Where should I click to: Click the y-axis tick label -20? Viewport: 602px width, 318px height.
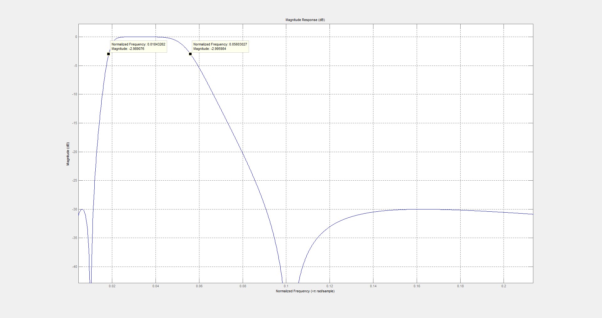pos(74,152)
